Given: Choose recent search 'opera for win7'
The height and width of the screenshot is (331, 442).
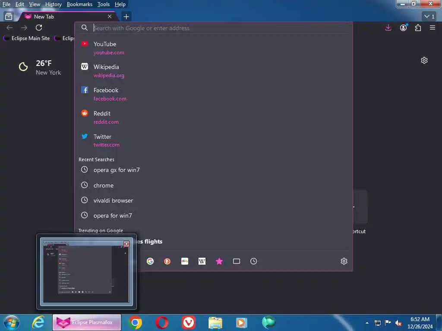Looking at the screenshot, I should pos(214,215).
